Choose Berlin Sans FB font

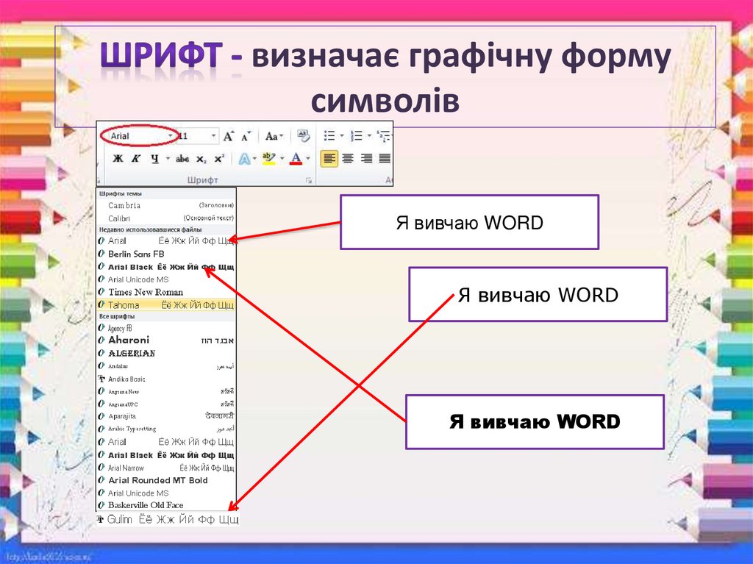(166, 254)
